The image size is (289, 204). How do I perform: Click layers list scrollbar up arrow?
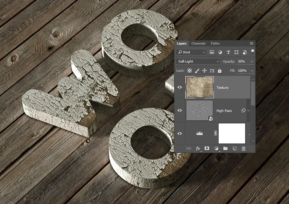click(253, 79)
